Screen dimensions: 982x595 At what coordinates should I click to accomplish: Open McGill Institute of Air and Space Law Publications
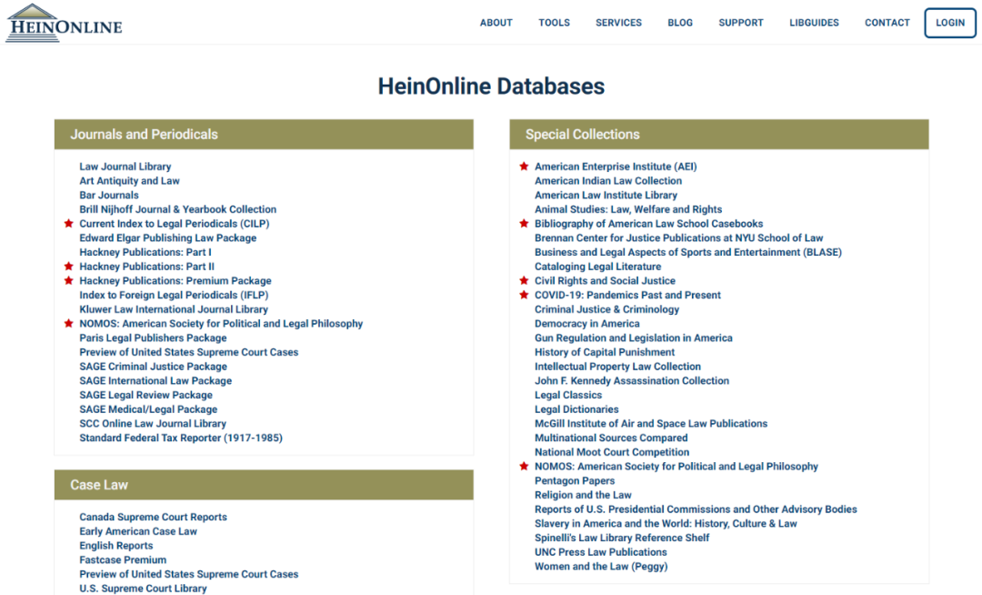(x=651, y=423)
